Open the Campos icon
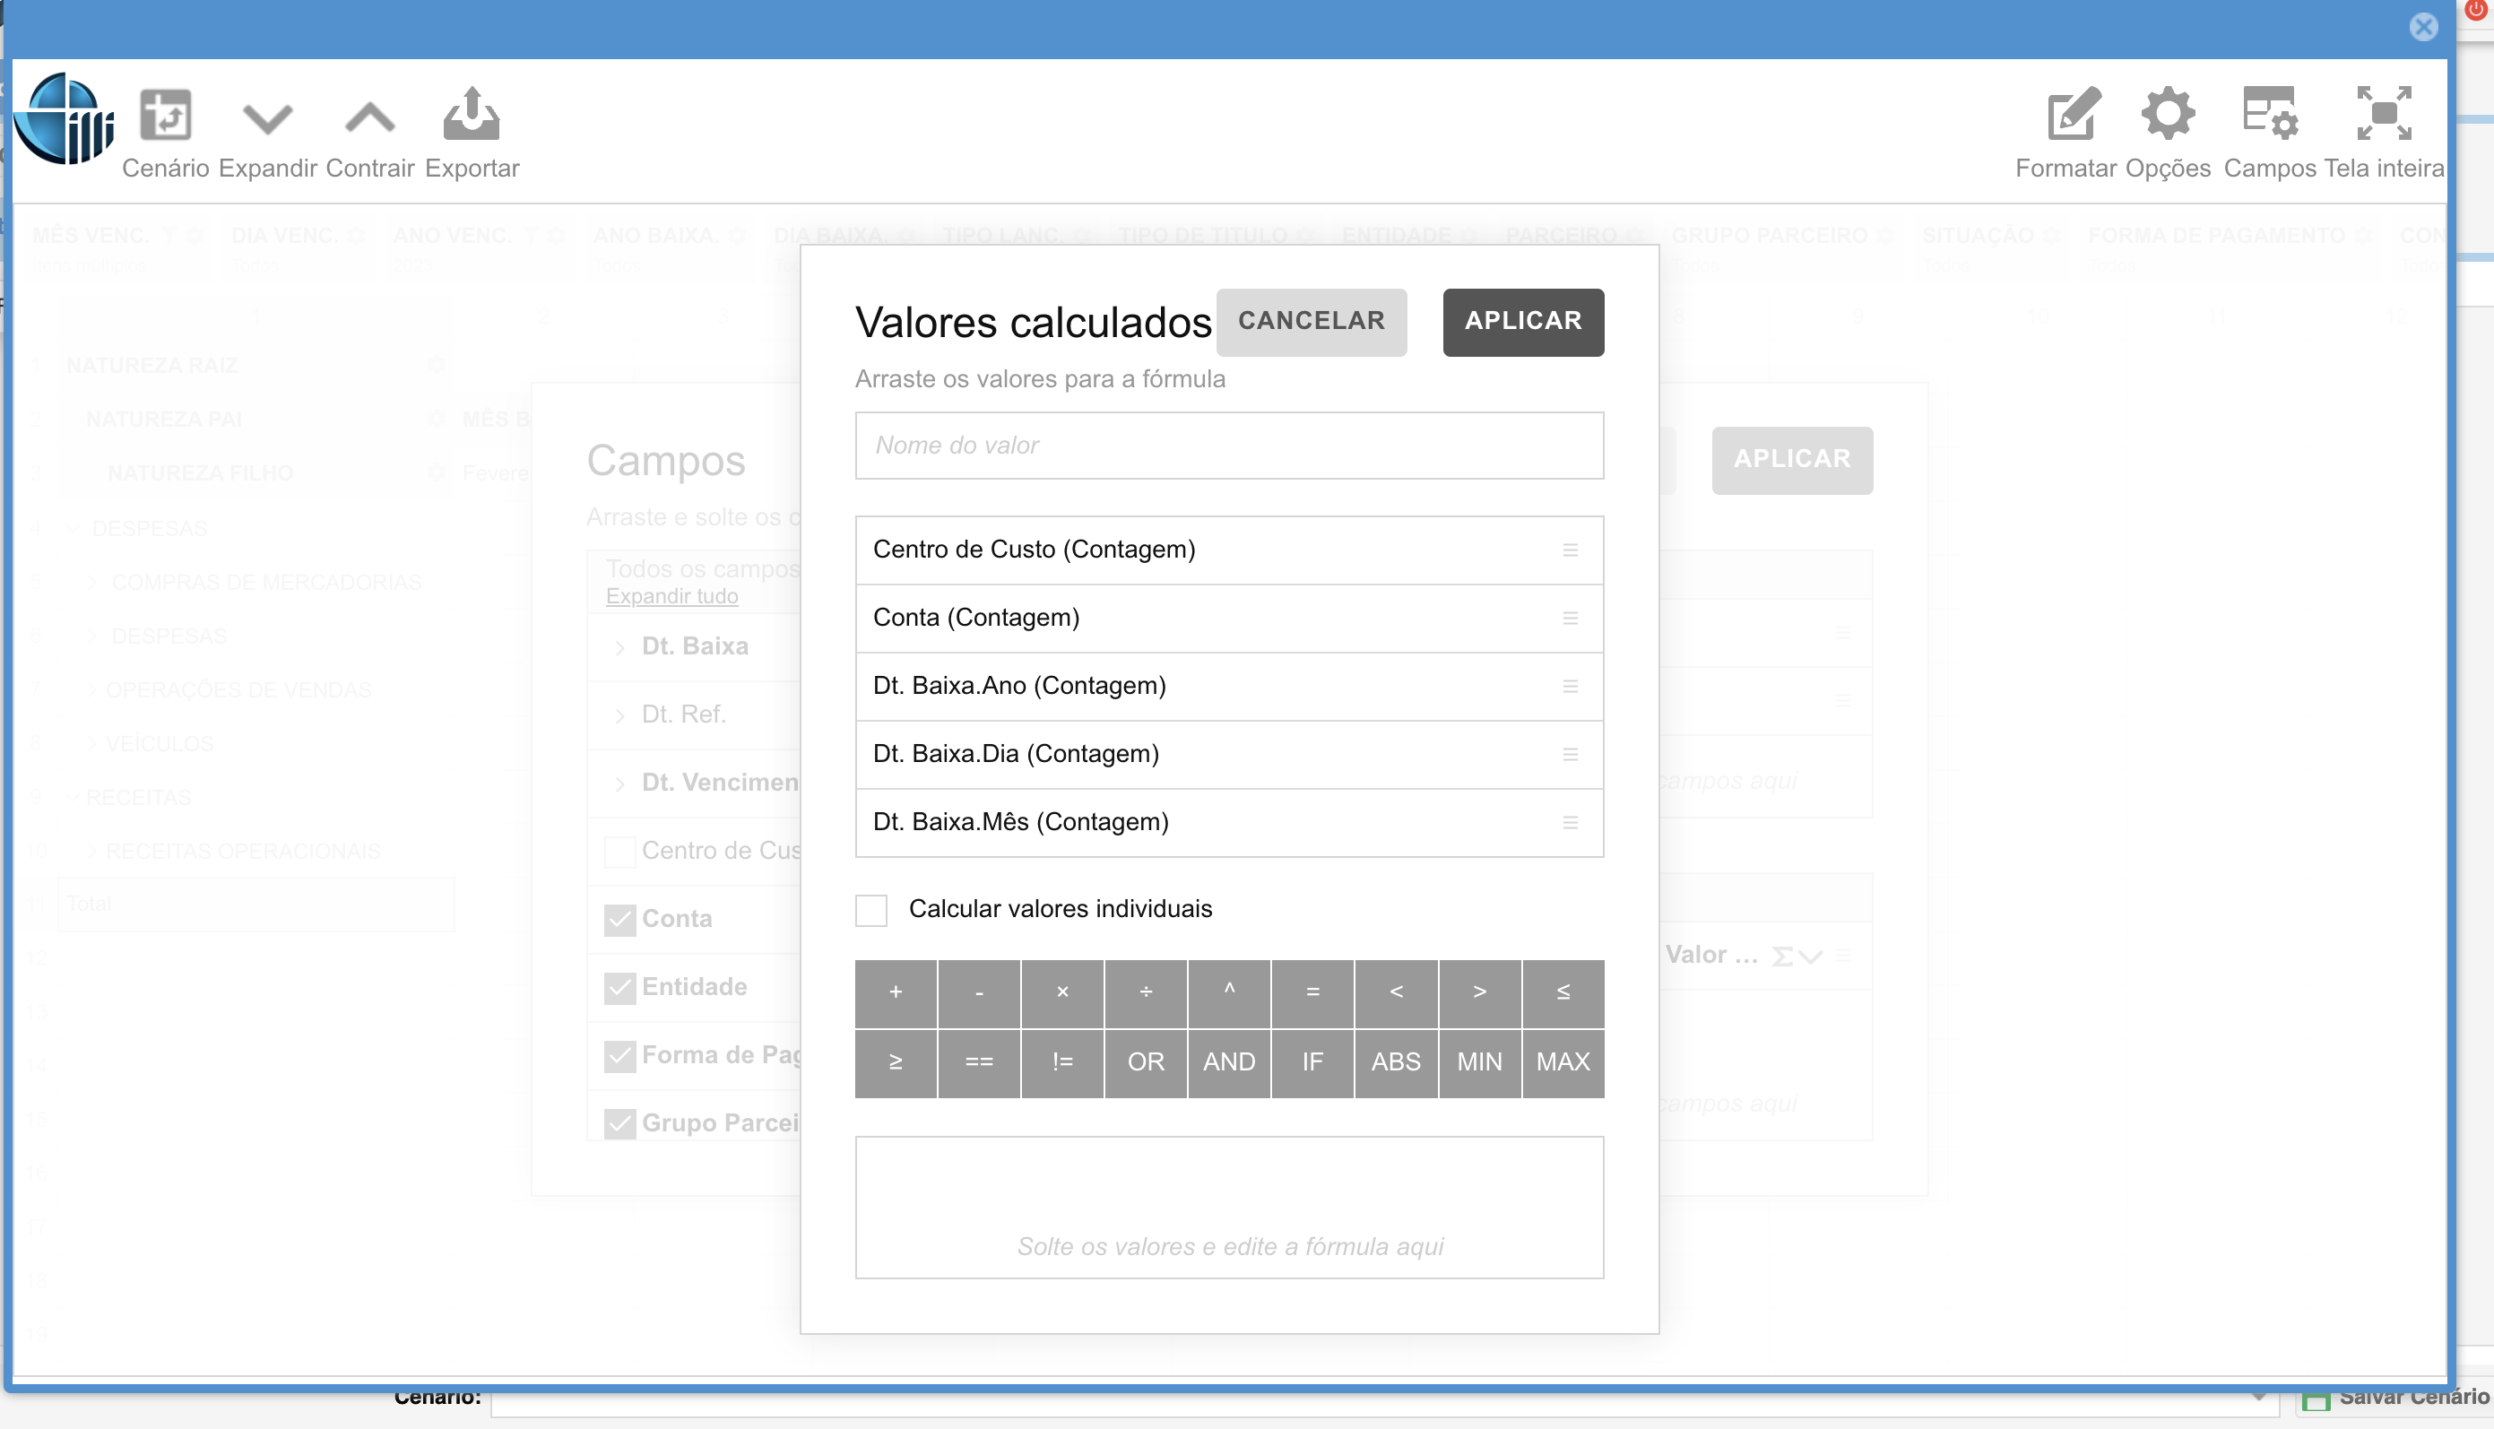The image size is (2494, 1429). point(2269,114)
